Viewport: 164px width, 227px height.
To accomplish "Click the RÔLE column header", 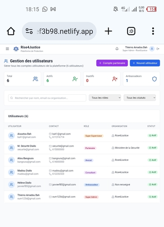I will click(86, 126).
